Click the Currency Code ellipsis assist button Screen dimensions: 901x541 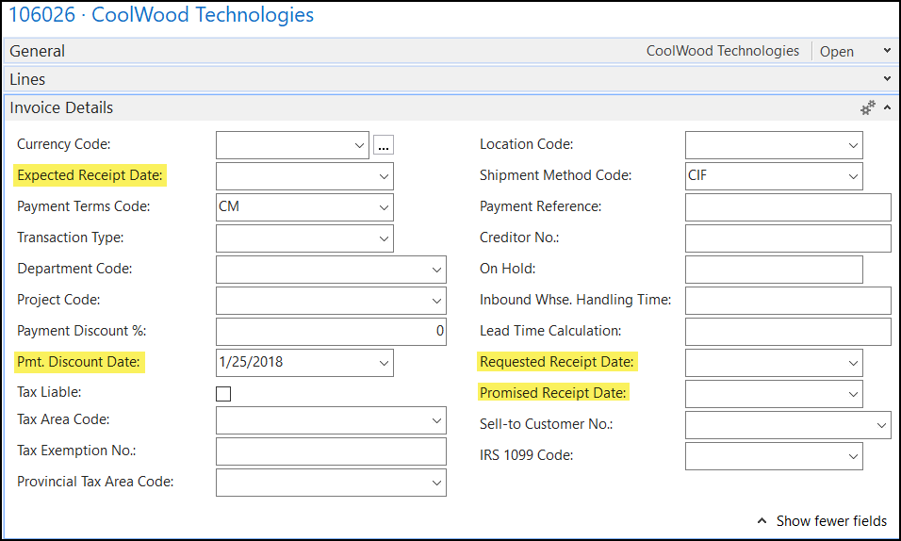[x=384, y=145]
